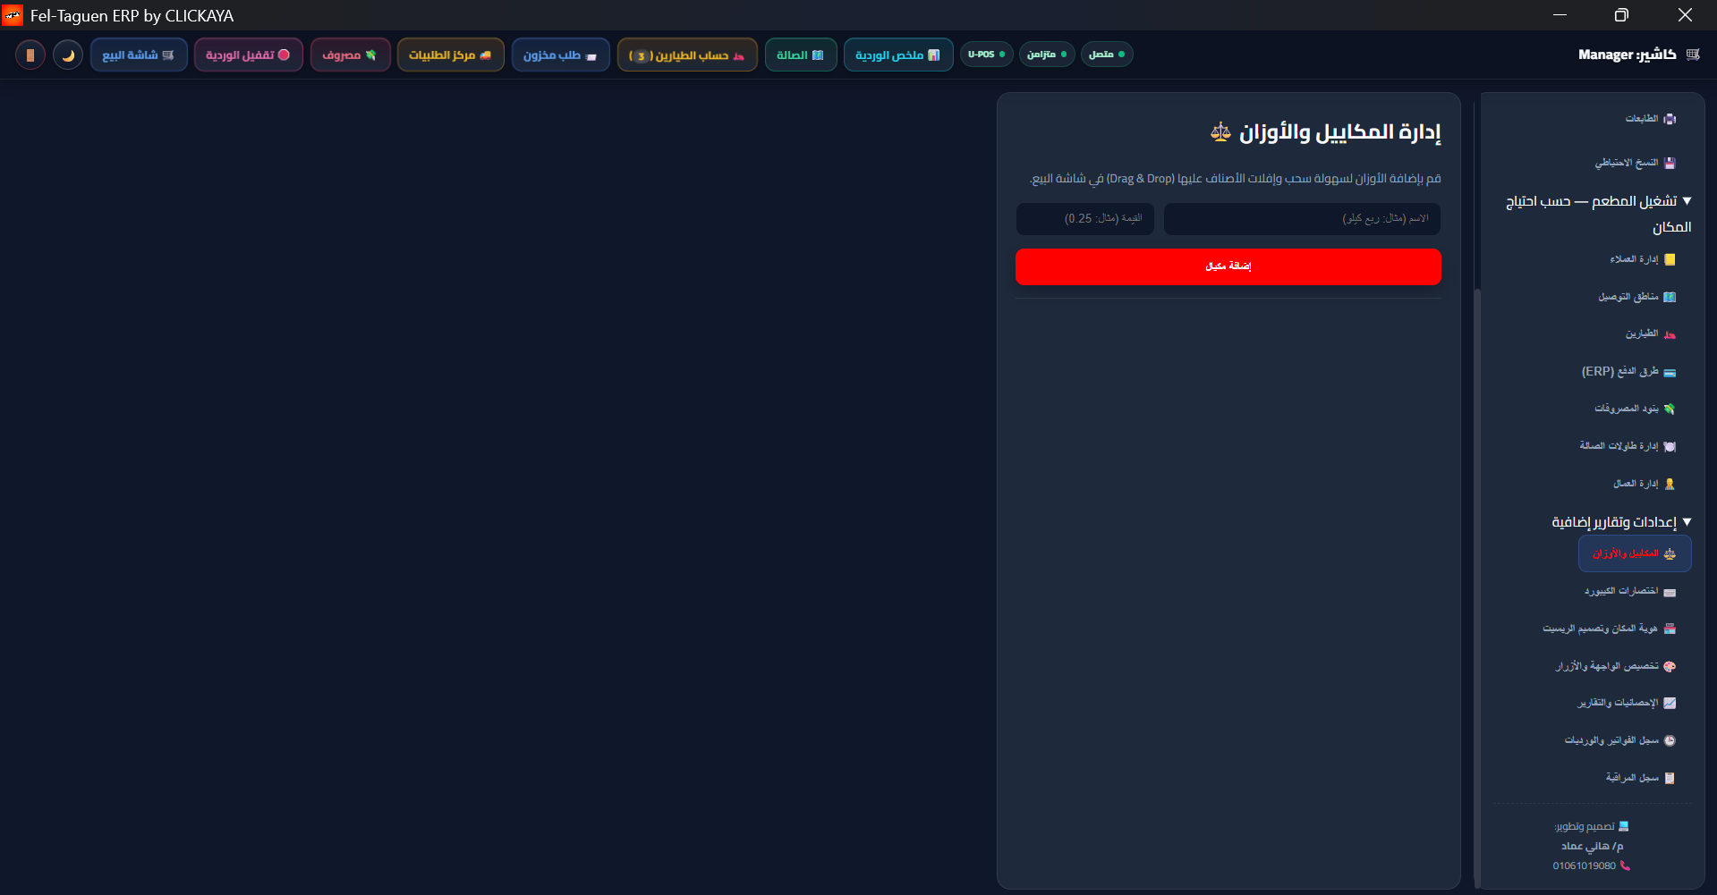Open مركز الطلبيات orders center
This screenshot has height=895, width=1717.
click(x=450, y=55)
